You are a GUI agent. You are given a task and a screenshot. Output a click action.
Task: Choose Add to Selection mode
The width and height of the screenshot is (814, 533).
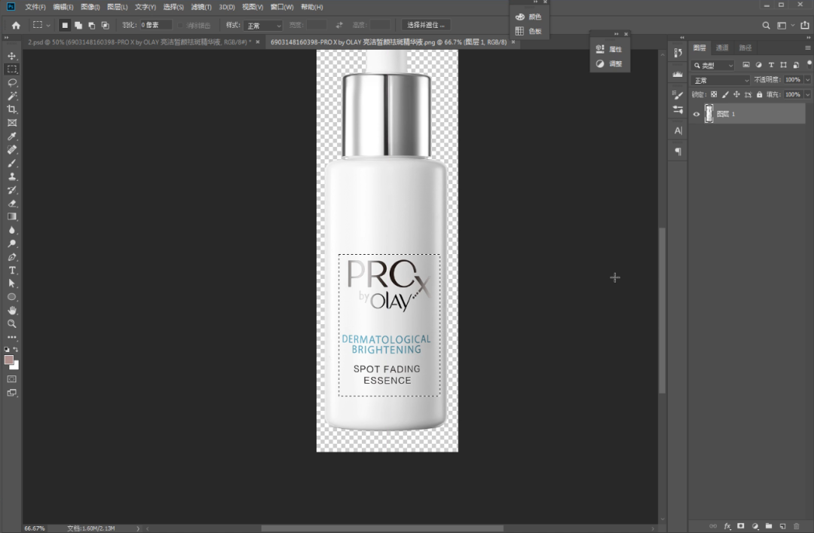pos(78,25)
